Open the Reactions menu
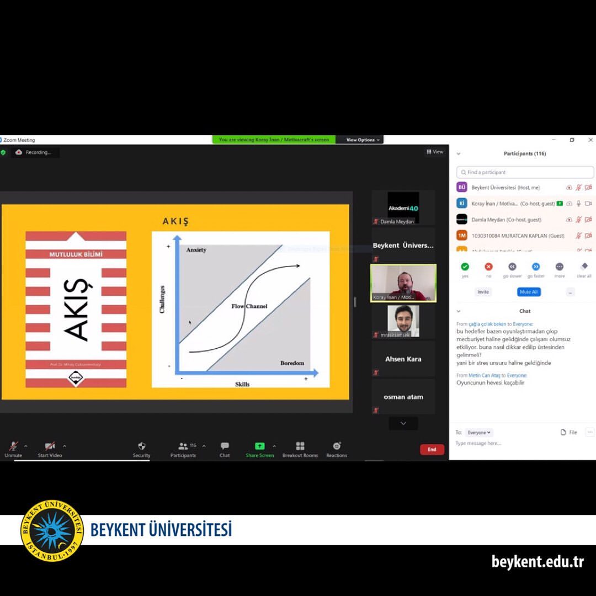 coord(337,449)
